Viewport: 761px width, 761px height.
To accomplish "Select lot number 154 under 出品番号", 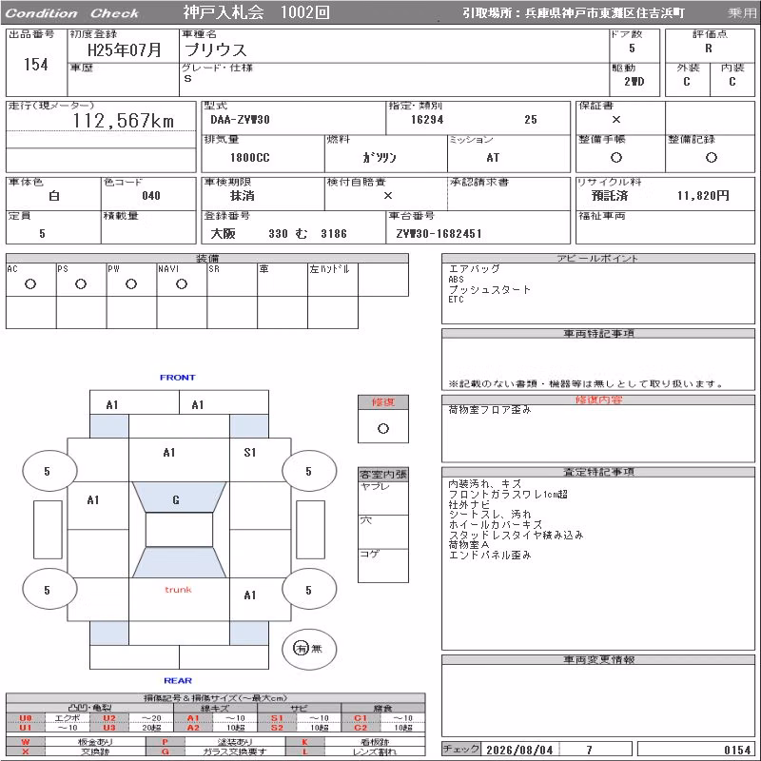I will (36, 64).
